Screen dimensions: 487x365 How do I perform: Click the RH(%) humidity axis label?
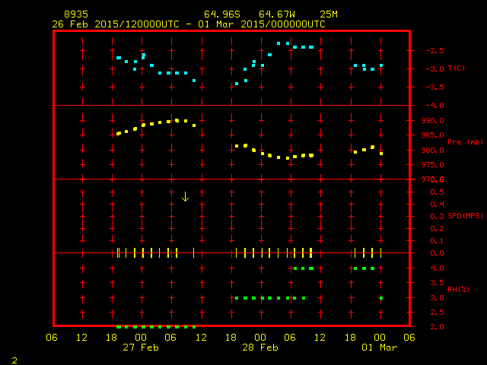click(x=458, y=289)
